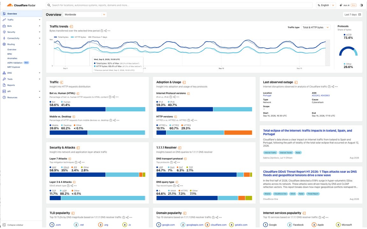This screenshot has height=229, width=367.
Task: Open the AS3243 ASN link
Action: [x=316, y=95]
